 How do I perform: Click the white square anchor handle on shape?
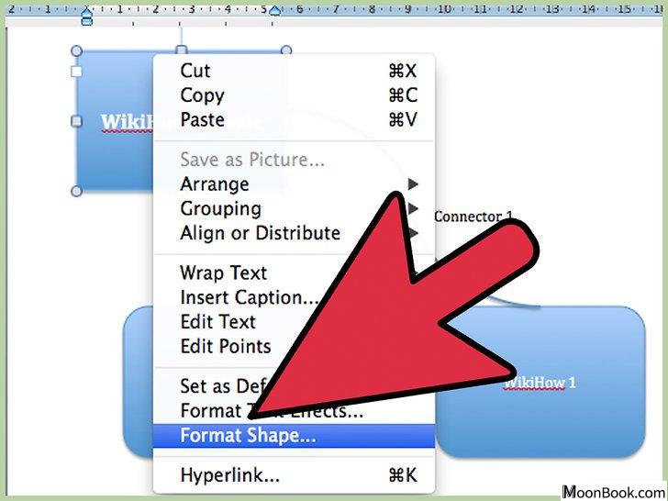click(76, 72)
